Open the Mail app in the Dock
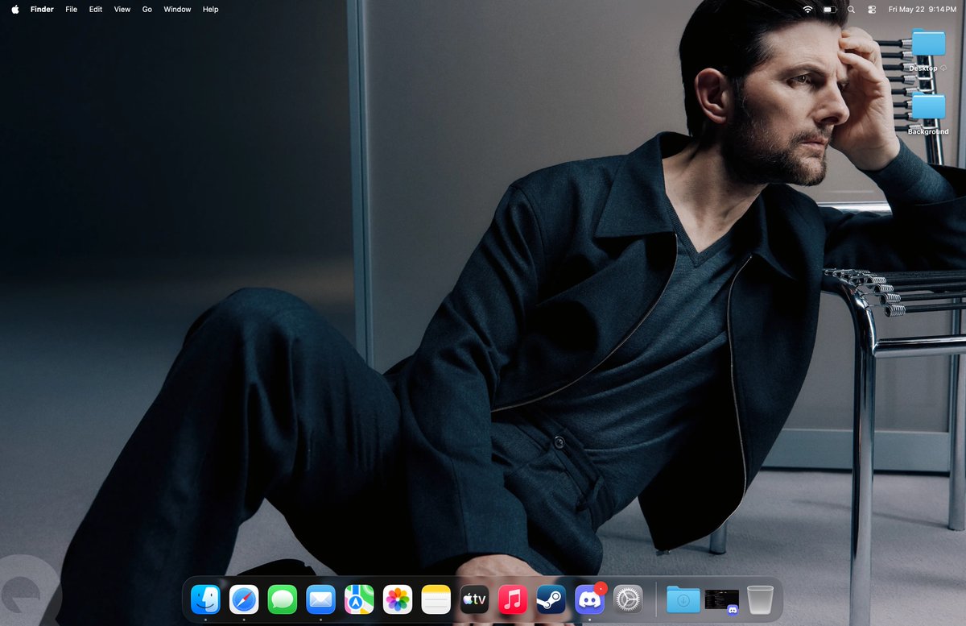This screenshot has width=966, height=626. (x=320, y=599)
